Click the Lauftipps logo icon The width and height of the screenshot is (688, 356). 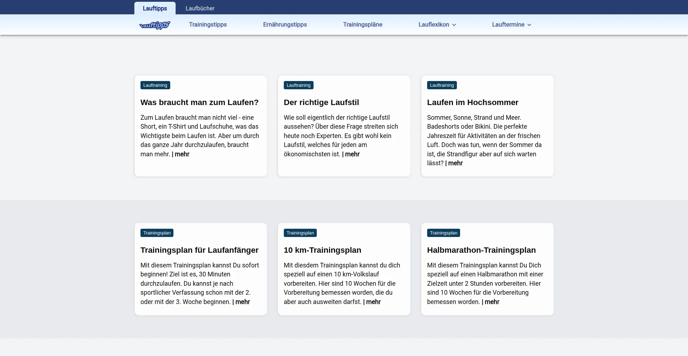[154, 25]
